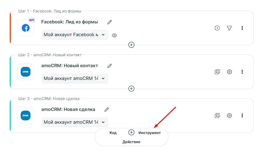Image resolution: width=271 pixels, height=155 pixels.
Task: Expand the Facebook account dropdown
Action: [75, 35]
